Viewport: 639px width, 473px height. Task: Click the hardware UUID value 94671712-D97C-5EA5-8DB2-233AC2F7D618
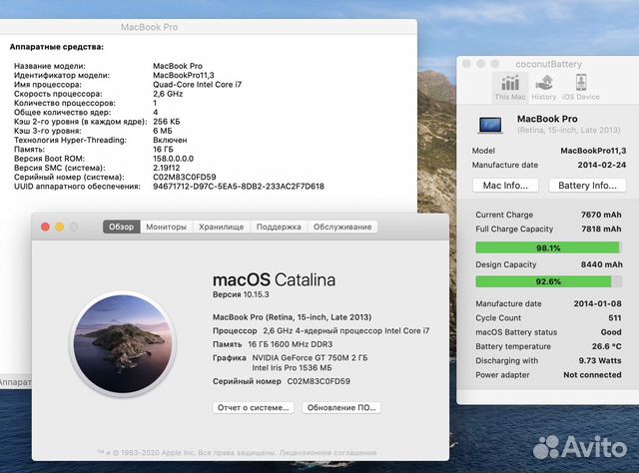239,187
